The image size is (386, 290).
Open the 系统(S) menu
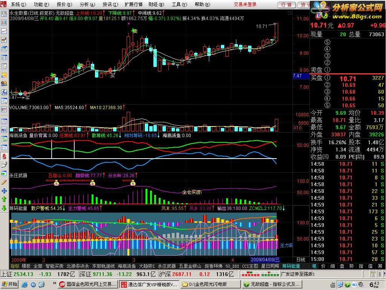pyautogui.click(x=18, y=5)
